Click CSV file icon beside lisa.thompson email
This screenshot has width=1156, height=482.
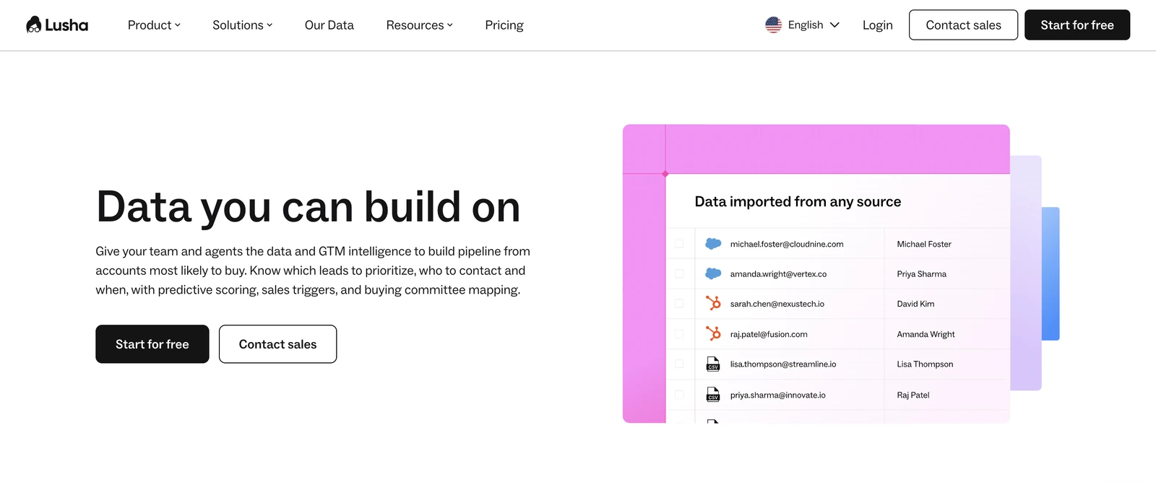pyautogui.click(x=713, y=364)
